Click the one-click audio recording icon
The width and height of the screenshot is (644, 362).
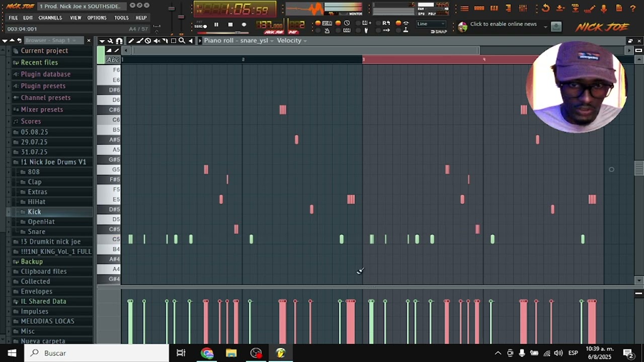(590, 9)
